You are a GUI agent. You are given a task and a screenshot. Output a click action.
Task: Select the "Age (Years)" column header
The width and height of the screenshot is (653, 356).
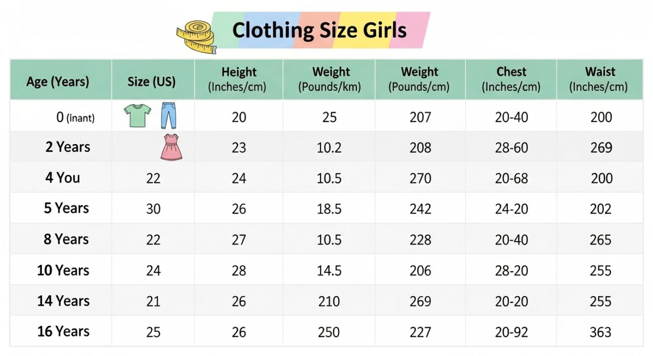click(x=58, y=81)
